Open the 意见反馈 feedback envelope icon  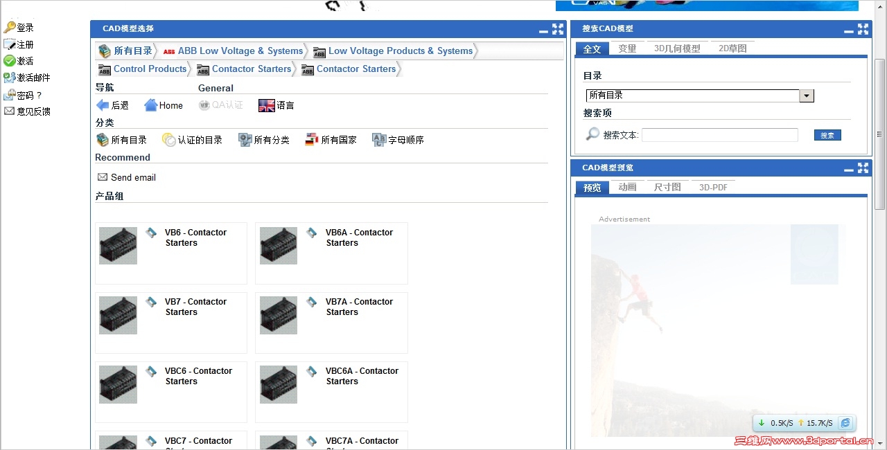point(9,111)
